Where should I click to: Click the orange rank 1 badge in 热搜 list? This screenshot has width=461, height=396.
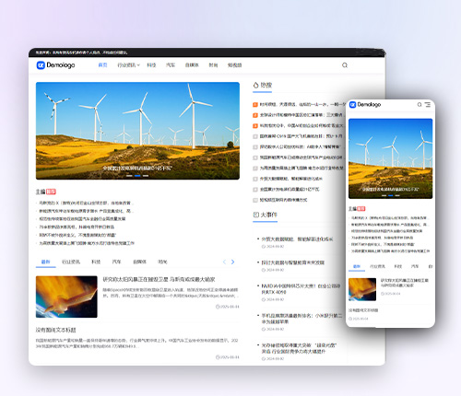coord(255,105)
